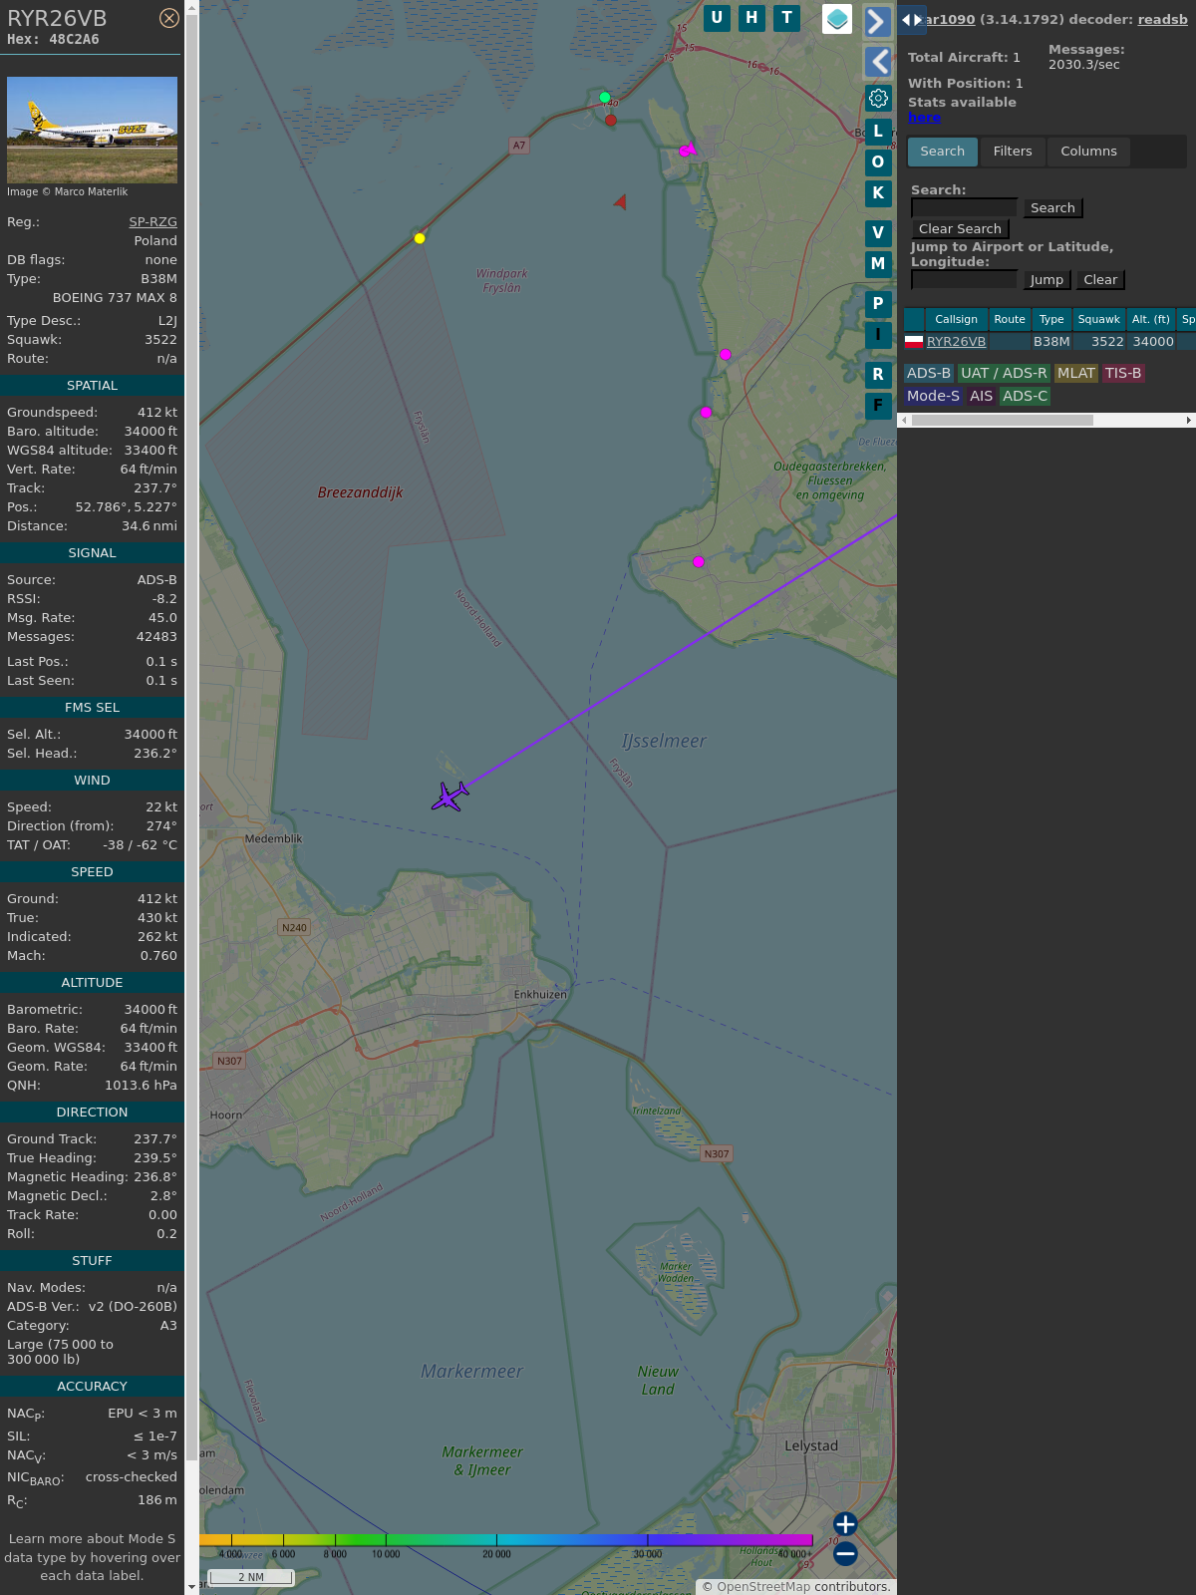
Task: Open the stats 'here' link
Action: pos(924,118)
